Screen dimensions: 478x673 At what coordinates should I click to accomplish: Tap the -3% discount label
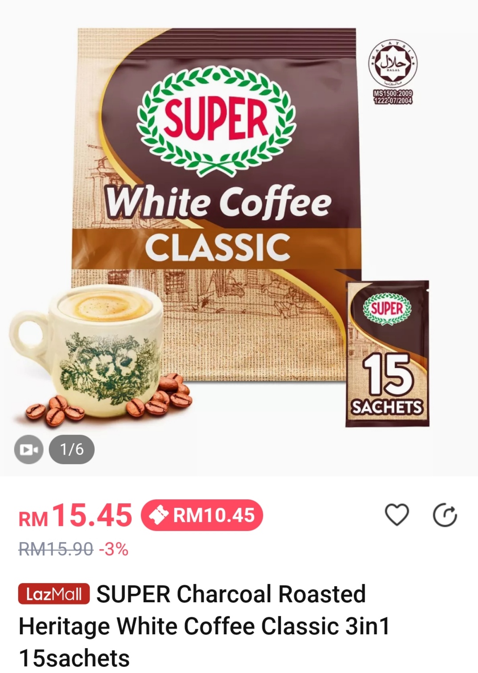[113, 549]
